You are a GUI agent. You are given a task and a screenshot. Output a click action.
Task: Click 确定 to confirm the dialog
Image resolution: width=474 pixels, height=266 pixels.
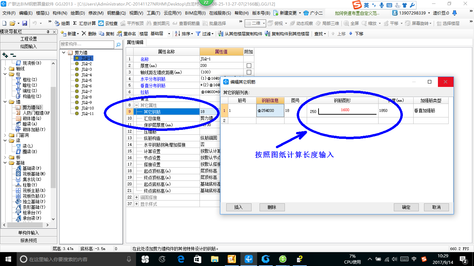point(406,207)
